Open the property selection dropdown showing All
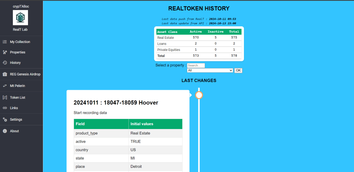This screenshot has height=172, width=354. click(x=210, y=70)
